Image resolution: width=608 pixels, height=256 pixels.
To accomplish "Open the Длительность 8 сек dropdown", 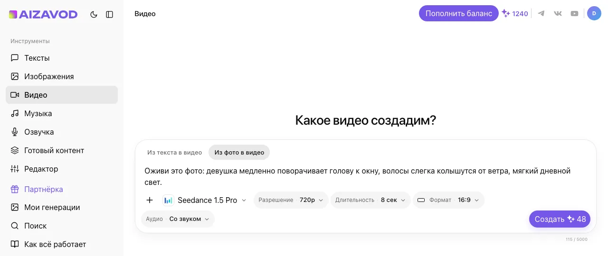I will click(370, 200).
